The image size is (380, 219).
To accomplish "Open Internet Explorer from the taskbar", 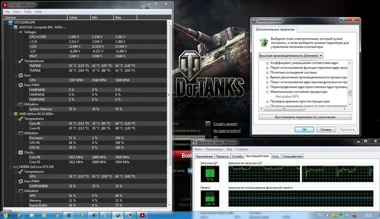I will pos(20,215).
